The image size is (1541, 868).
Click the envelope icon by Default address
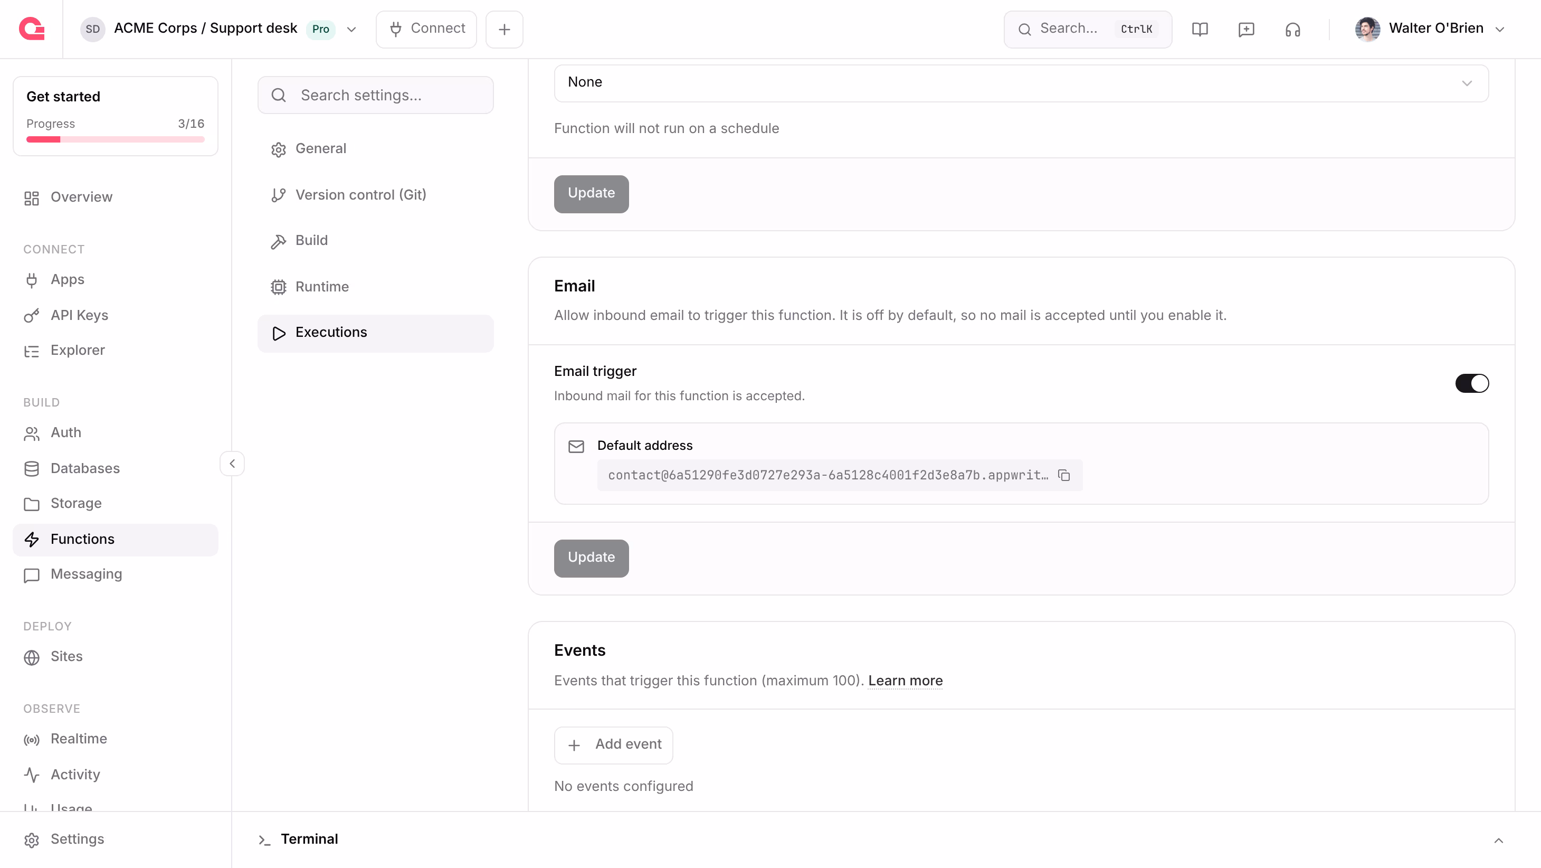coord(576,447)
